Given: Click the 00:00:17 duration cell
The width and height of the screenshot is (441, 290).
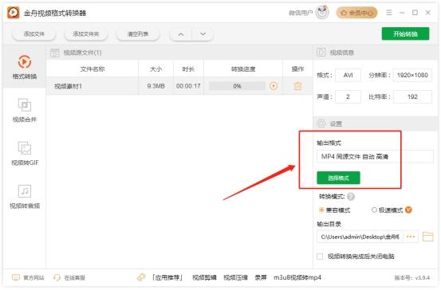Looking at the screenshot, I should 188,86.
